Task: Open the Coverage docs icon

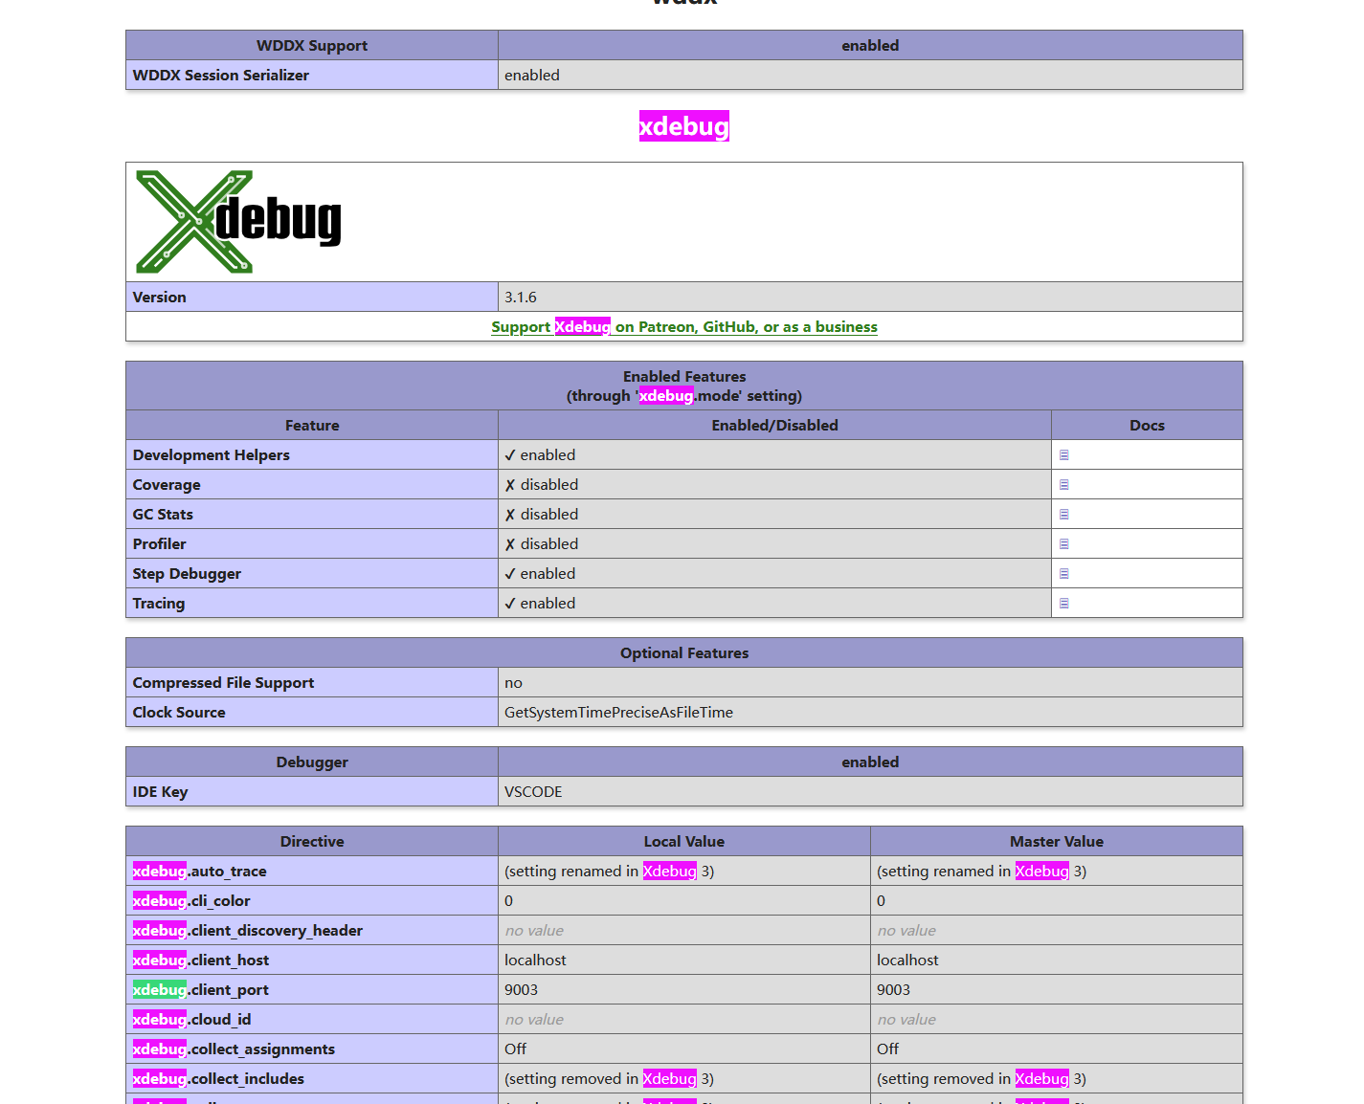Action: pyautogui.click(x=1063, y=485)
